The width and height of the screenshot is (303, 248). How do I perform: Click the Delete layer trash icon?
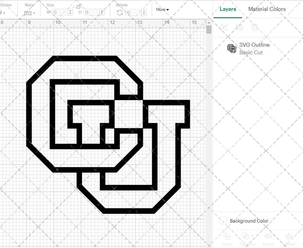click(x=255, y=27)
